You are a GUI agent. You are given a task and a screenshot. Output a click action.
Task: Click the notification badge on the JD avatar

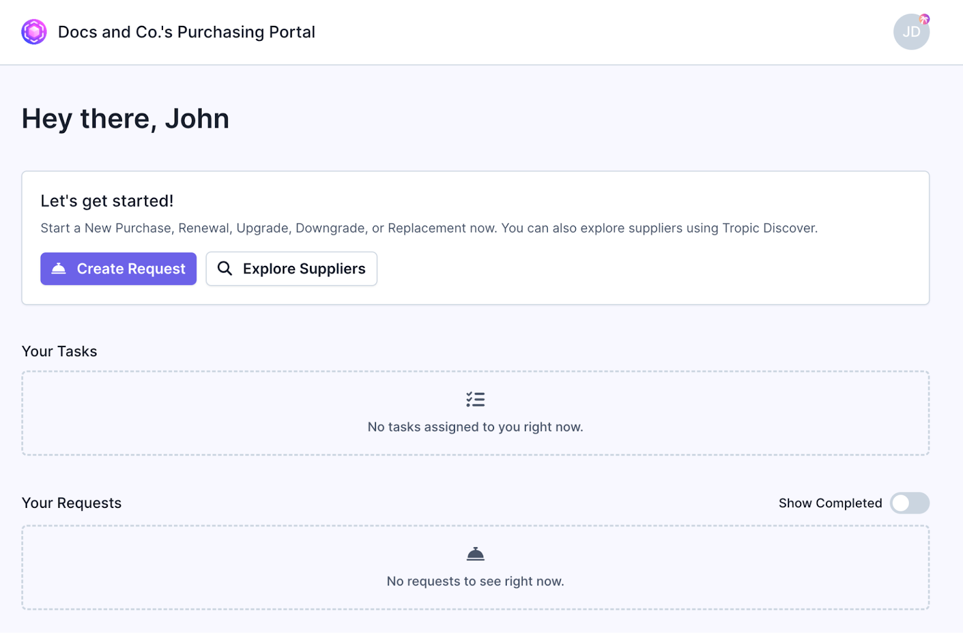pyautogui.click(x=924, y=19)
